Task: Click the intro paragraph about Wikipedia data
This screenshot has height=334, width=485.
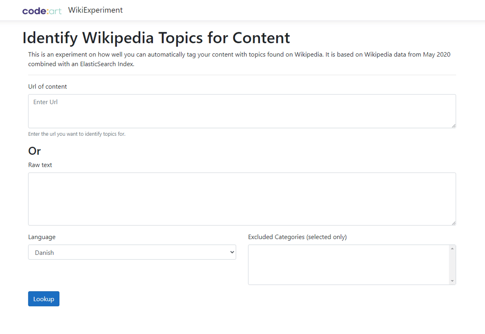Action: [x=239, y=59]
